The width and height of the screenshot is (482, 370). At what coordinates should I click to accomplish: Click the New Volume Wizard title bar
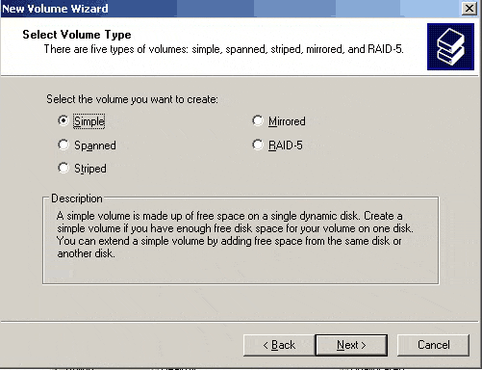(224, 9)
